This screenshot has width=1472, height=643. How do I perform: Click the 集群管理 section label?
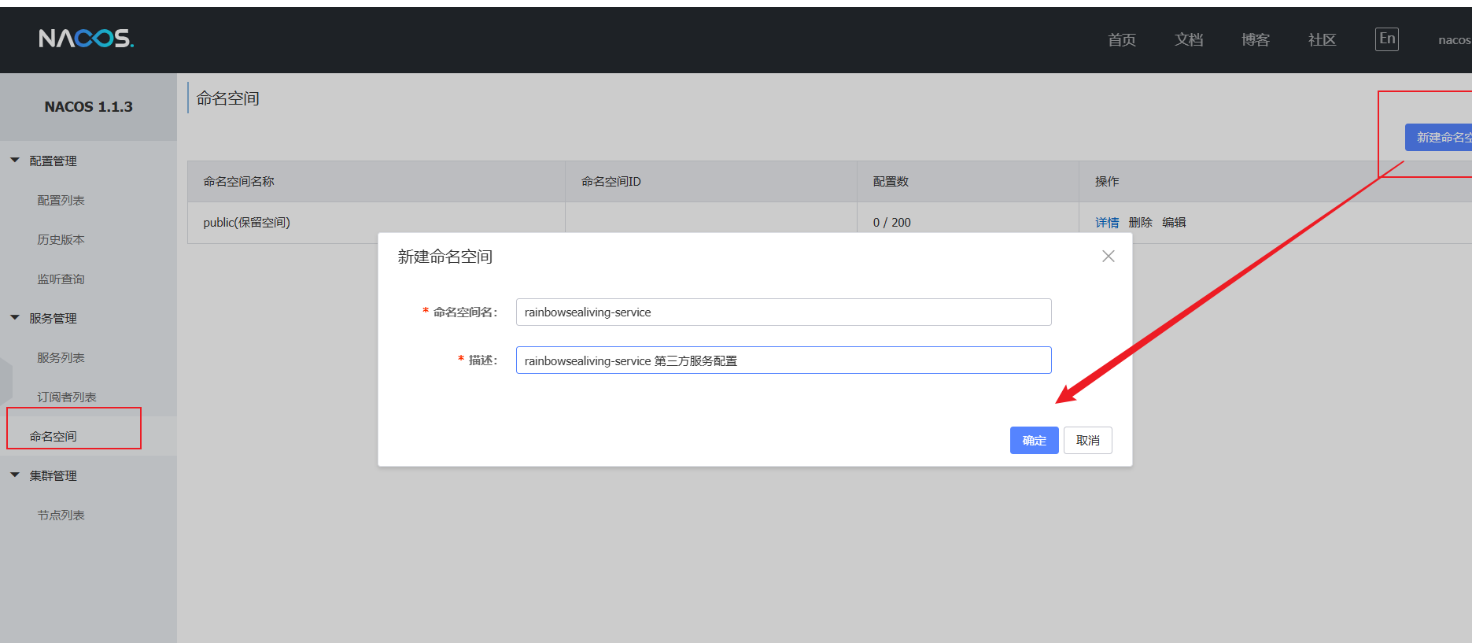click(53, 475)
